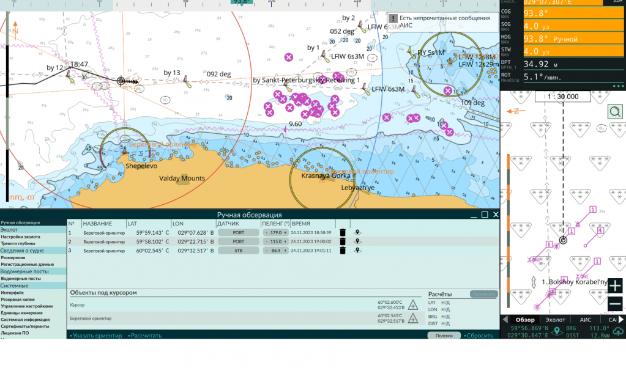The width and height of the screenshot is (626, 368).
Task: Locate the 19:00:02 landmark on the chart
Action: (x=357, y=241)
